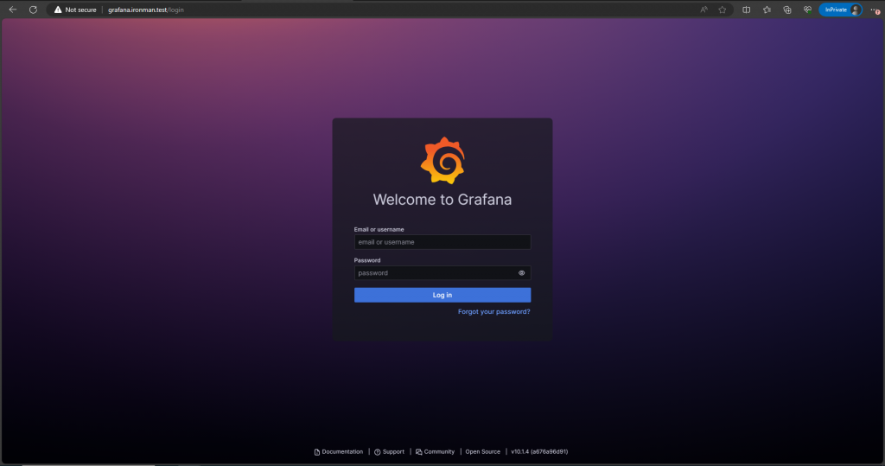This screenshot has width=885, height=466.
Task: Open the Collections icon
Action: point(786,10)
